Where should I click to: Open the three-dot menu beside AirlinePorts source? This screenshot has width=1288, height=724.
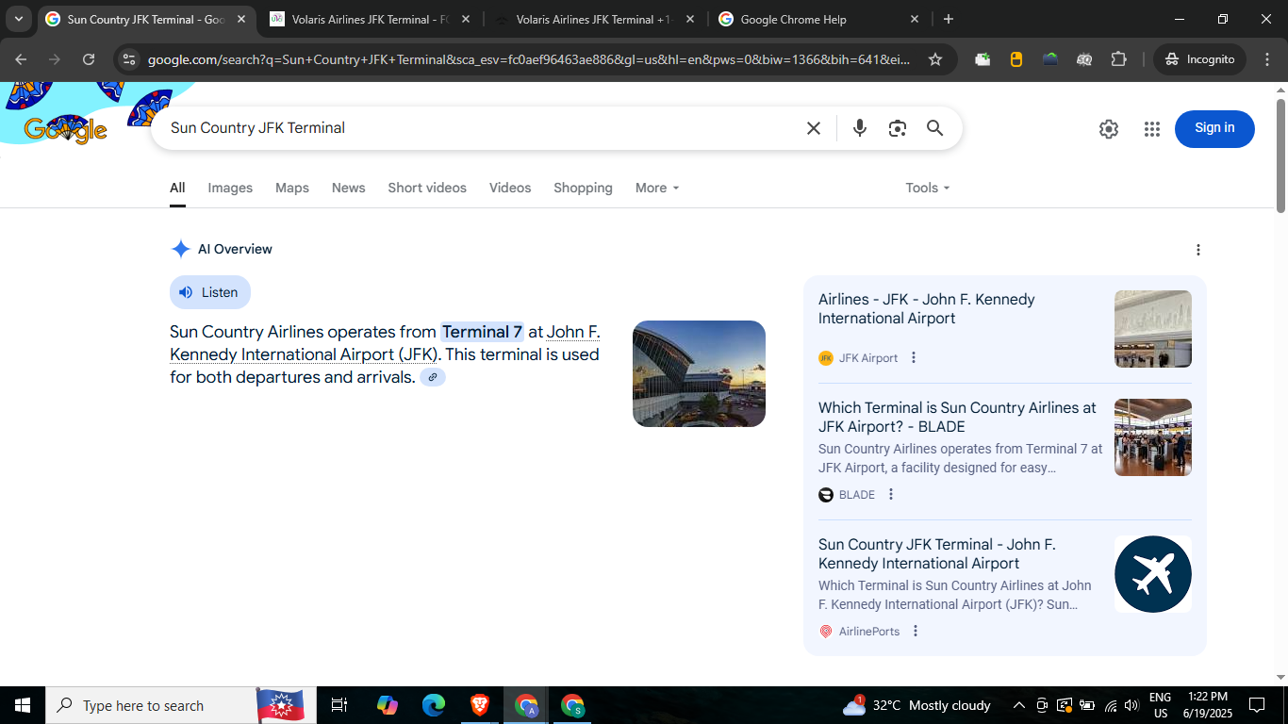(x=916, y=632)
